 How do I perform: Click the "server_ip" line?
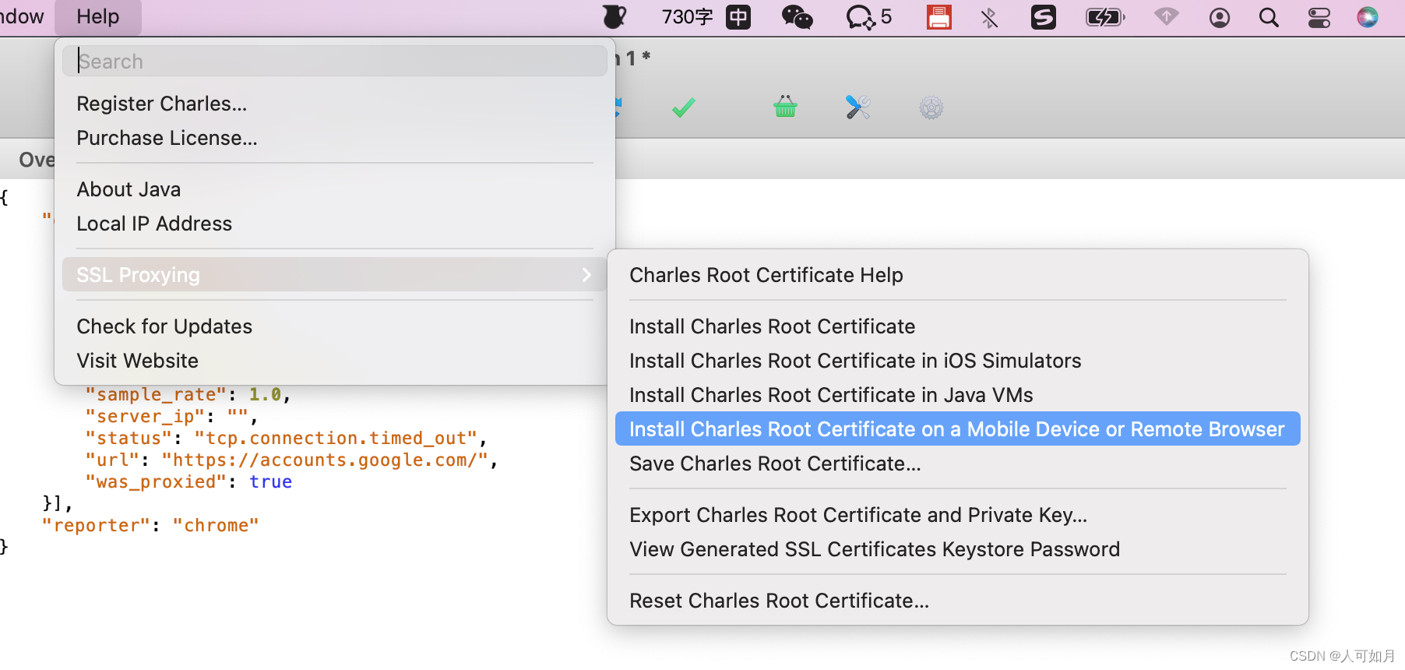171,416
